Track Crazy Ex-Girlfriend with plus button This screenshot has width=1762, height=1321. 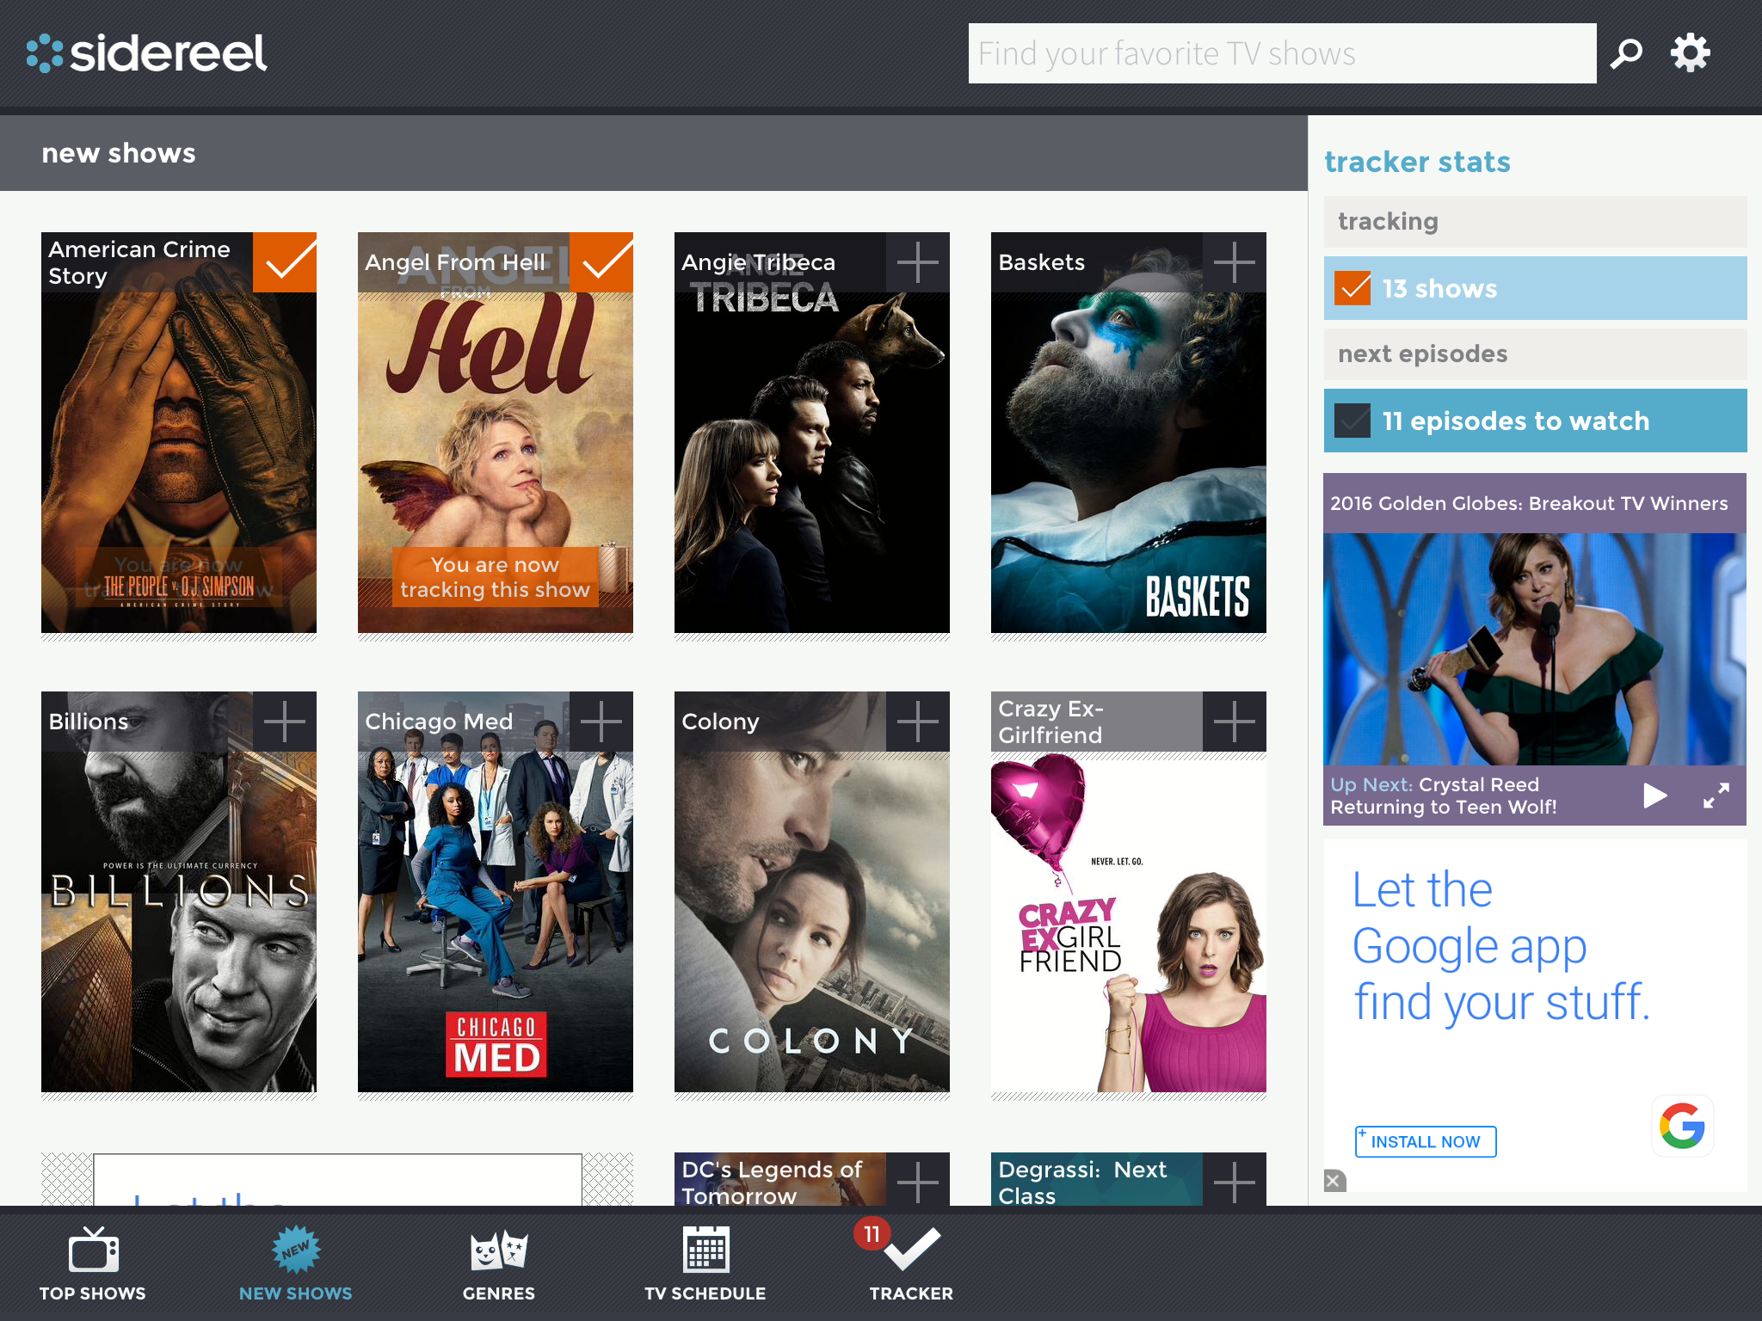tap(1235, 722)
